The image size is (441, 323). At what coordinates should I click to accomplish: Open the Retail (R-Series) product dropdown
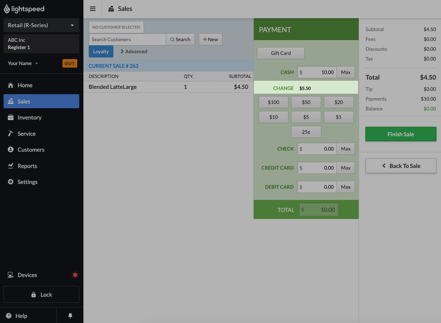(x=41, y=25)
